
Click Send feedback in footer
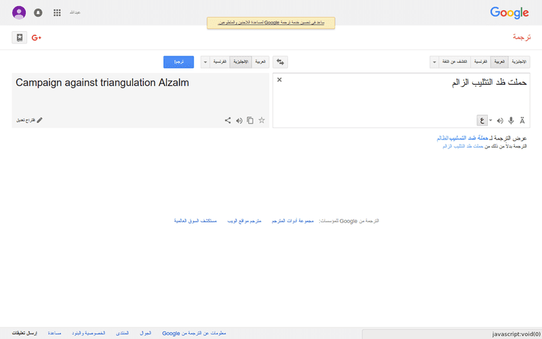24,334
